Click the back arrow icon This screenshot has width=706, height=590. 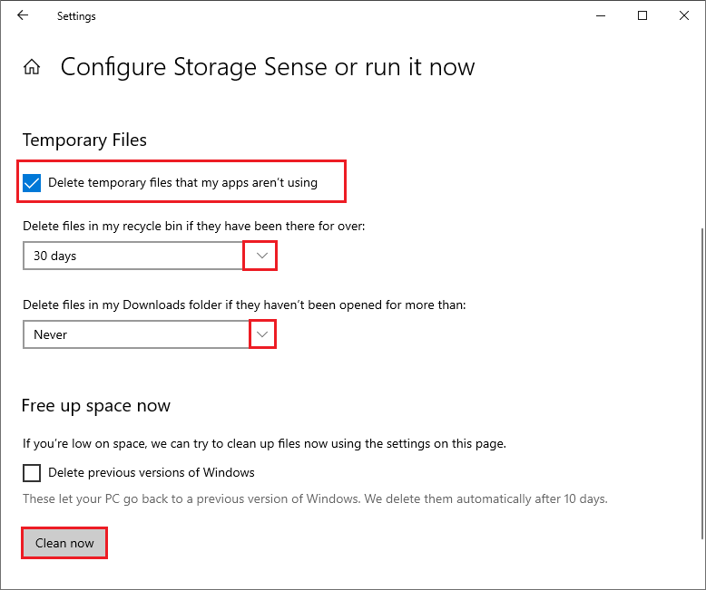tap(23, 15)
